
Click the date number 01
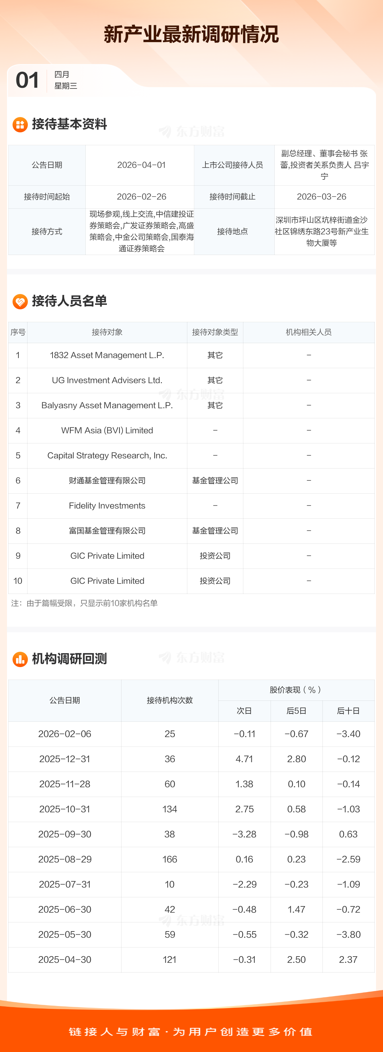(28, 80)
